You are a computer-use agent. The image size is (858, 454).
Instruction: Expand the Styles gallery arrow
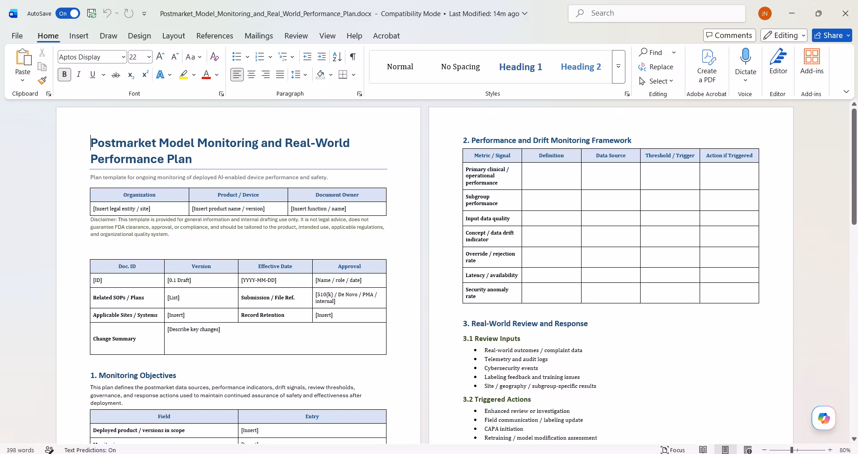619,67
